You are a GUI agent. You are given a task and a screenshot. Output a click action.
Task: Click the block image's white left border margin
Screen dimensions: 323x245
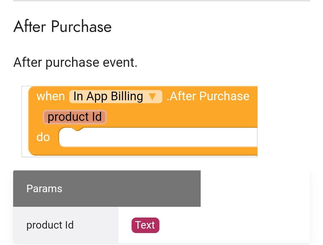(x=25, y=121)
